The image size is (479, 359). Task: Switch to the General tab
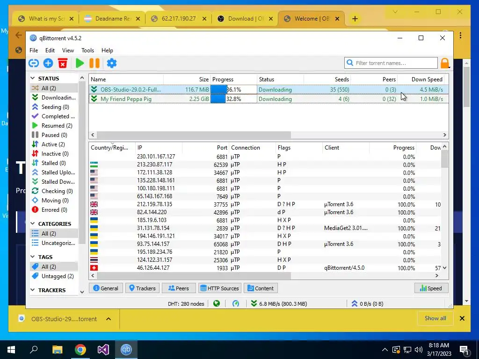106,288
